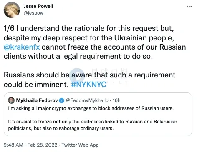Click Jesse Powell's profile avatar
The width and height of the screenshot is (197, 152).
(12, 10)
